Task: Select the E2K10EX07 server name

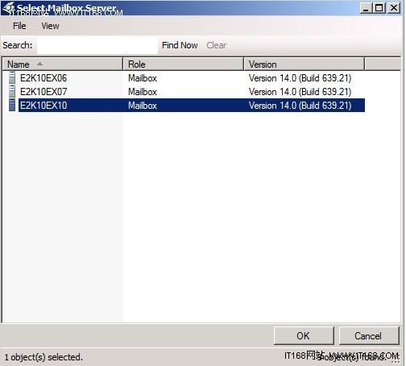Action: tap(43, 92)
